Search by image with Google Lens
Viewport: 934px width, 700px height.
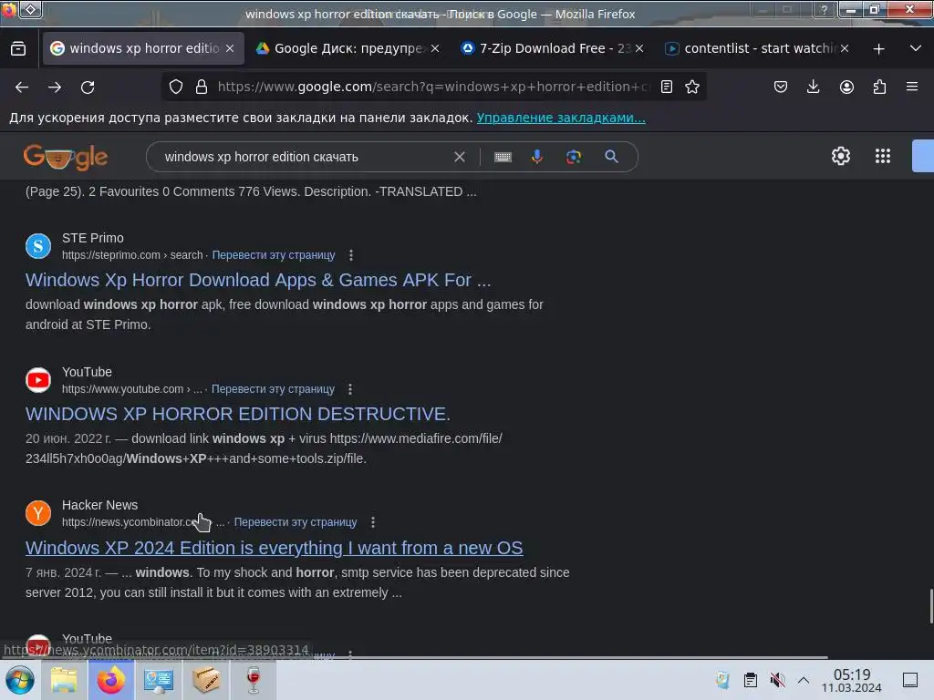574,157
